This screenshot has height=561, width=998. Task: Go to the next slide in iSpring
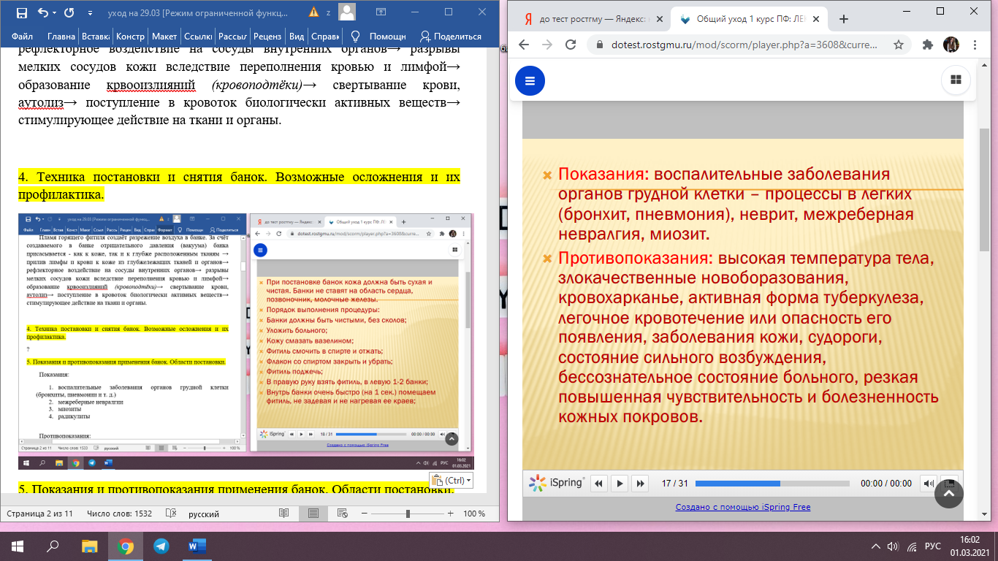[639, 483]
